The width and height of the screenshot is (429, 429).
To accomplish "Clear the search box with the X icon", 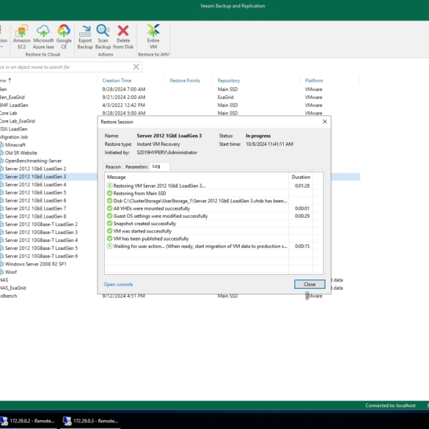I will pos(136,67).
